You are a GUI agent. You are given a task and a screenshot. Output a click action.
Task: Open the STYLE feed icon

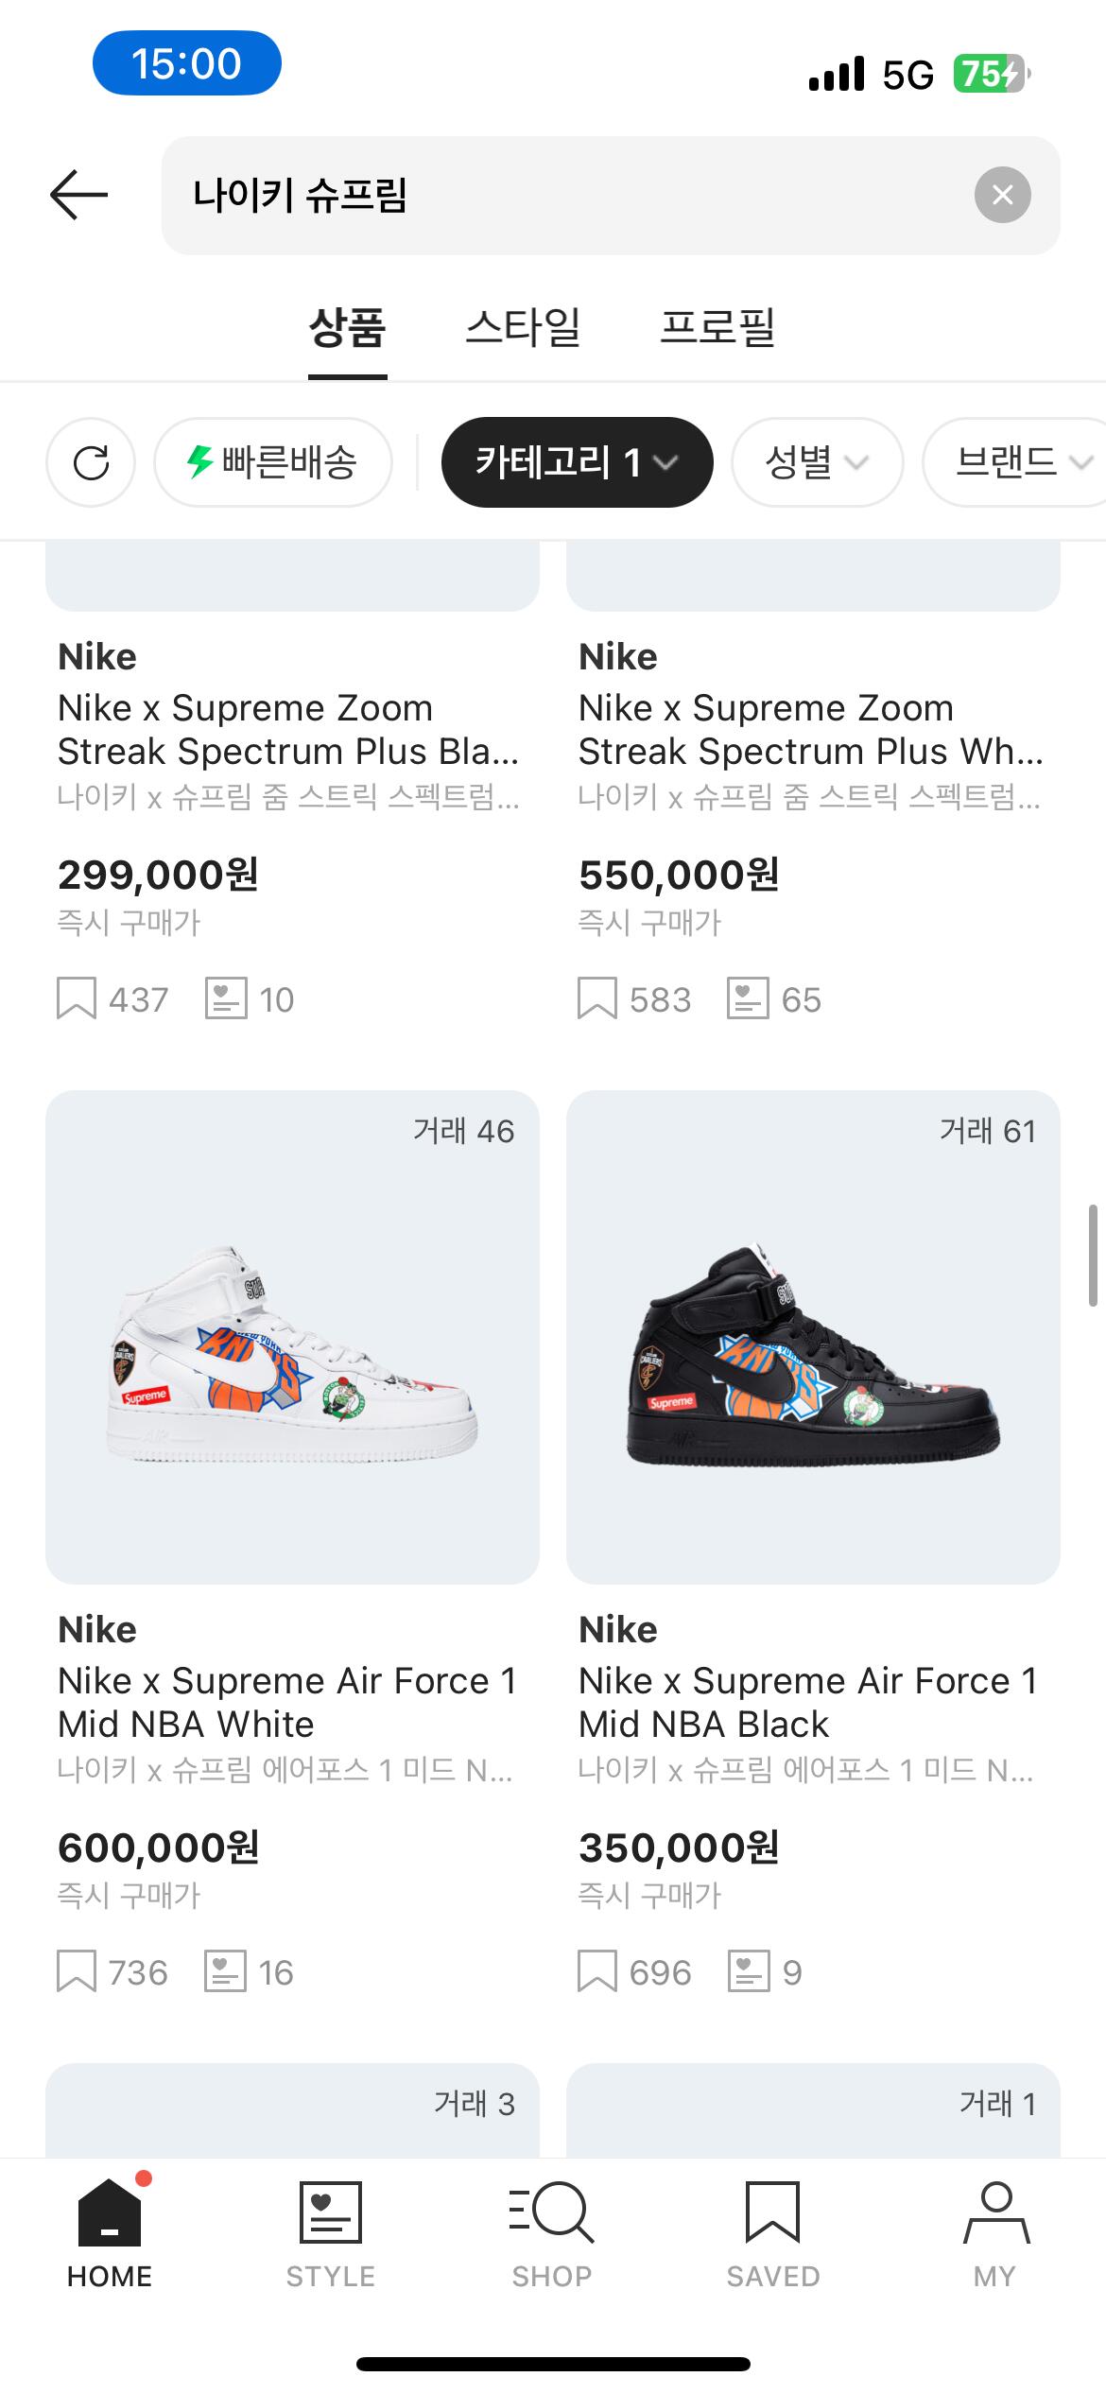coord(330,2212)
